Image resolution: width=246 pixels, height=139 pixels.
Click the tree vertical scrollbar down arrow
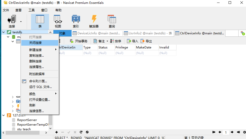[50, 128]
